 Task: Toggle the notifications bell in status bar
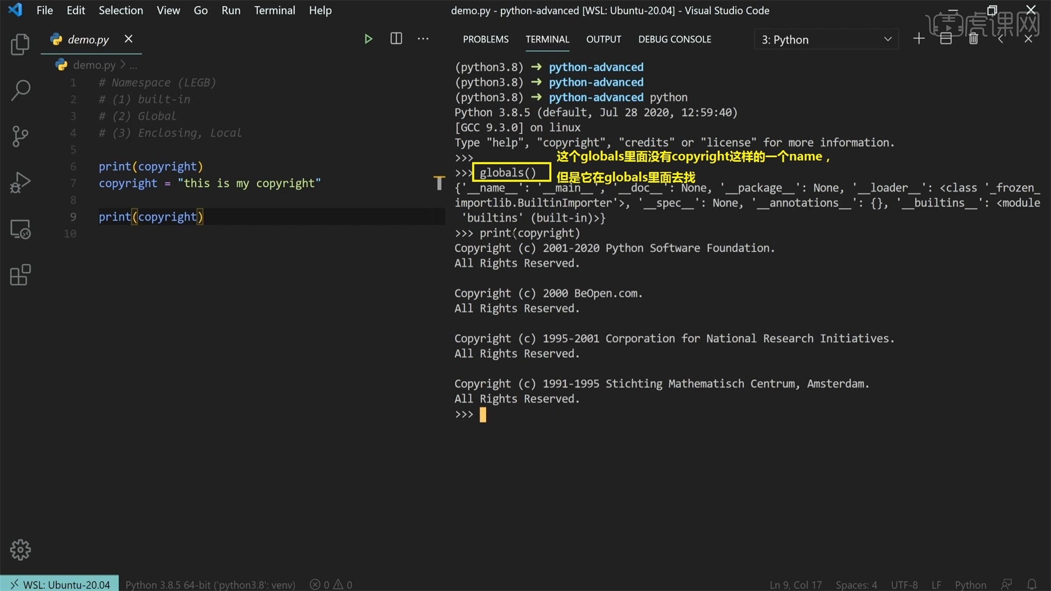pos(1032,584)
